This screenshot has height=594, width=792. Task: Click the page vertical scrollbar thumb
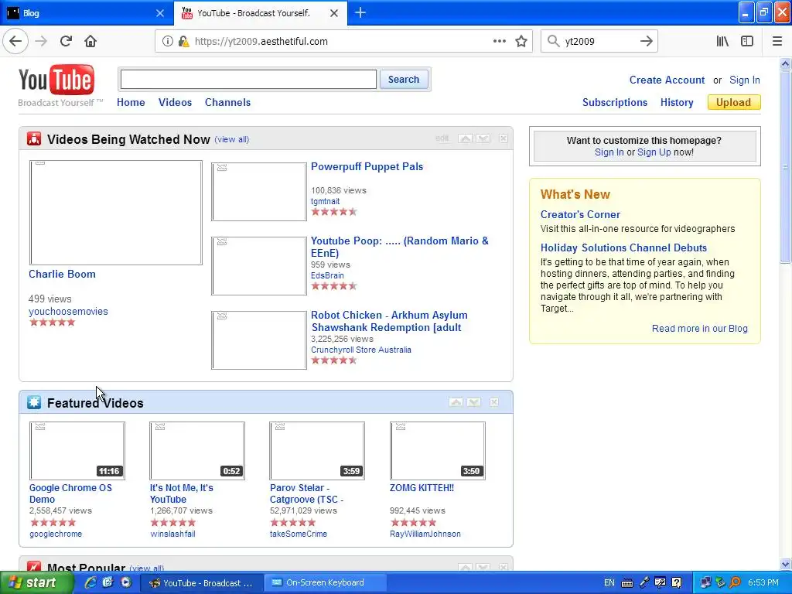785,167
